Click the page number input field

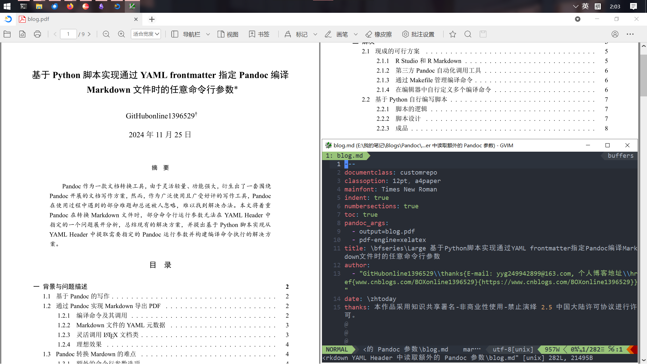[68, 34]
